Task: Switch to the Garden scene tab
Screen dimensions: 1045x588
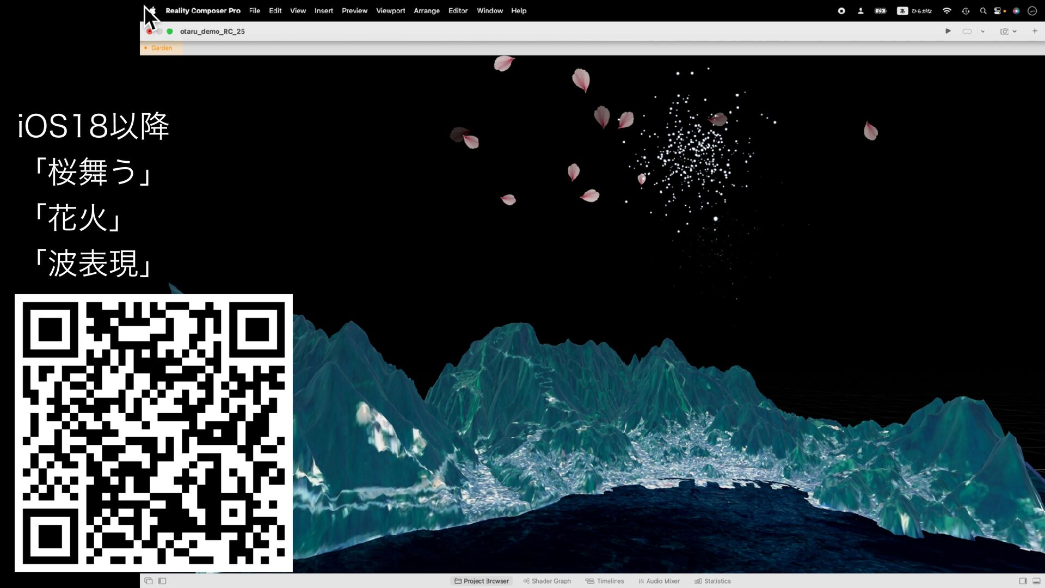Action: point(161,48)
